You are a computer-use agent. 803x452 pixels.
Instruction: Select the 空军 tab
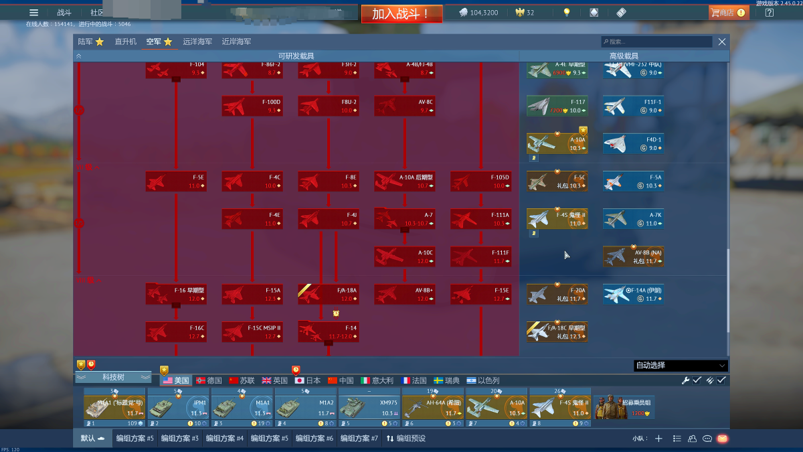159,42
